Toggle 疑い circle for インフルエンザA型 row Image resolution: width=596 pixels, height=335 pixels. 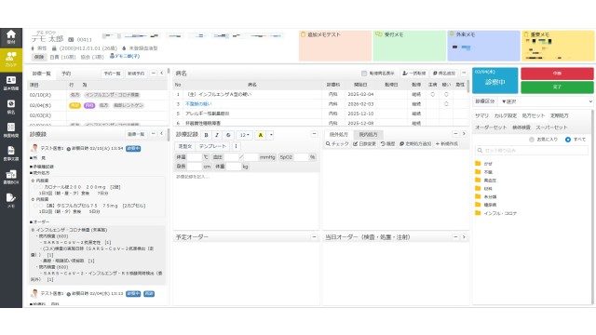(446, 94)
